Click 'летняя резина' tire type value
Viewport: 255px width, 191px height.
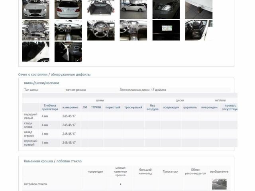coord(76,90)
